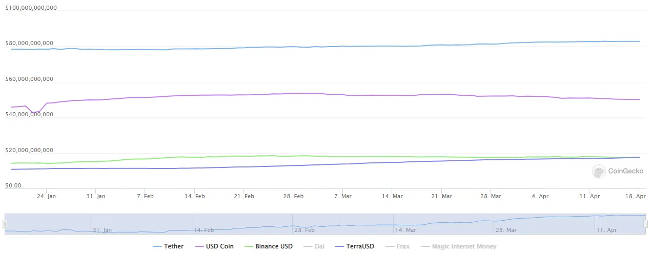Click the CoinGecko gecko logo icon
Viewport: 653px width, 254px height.
pos(599,172)
